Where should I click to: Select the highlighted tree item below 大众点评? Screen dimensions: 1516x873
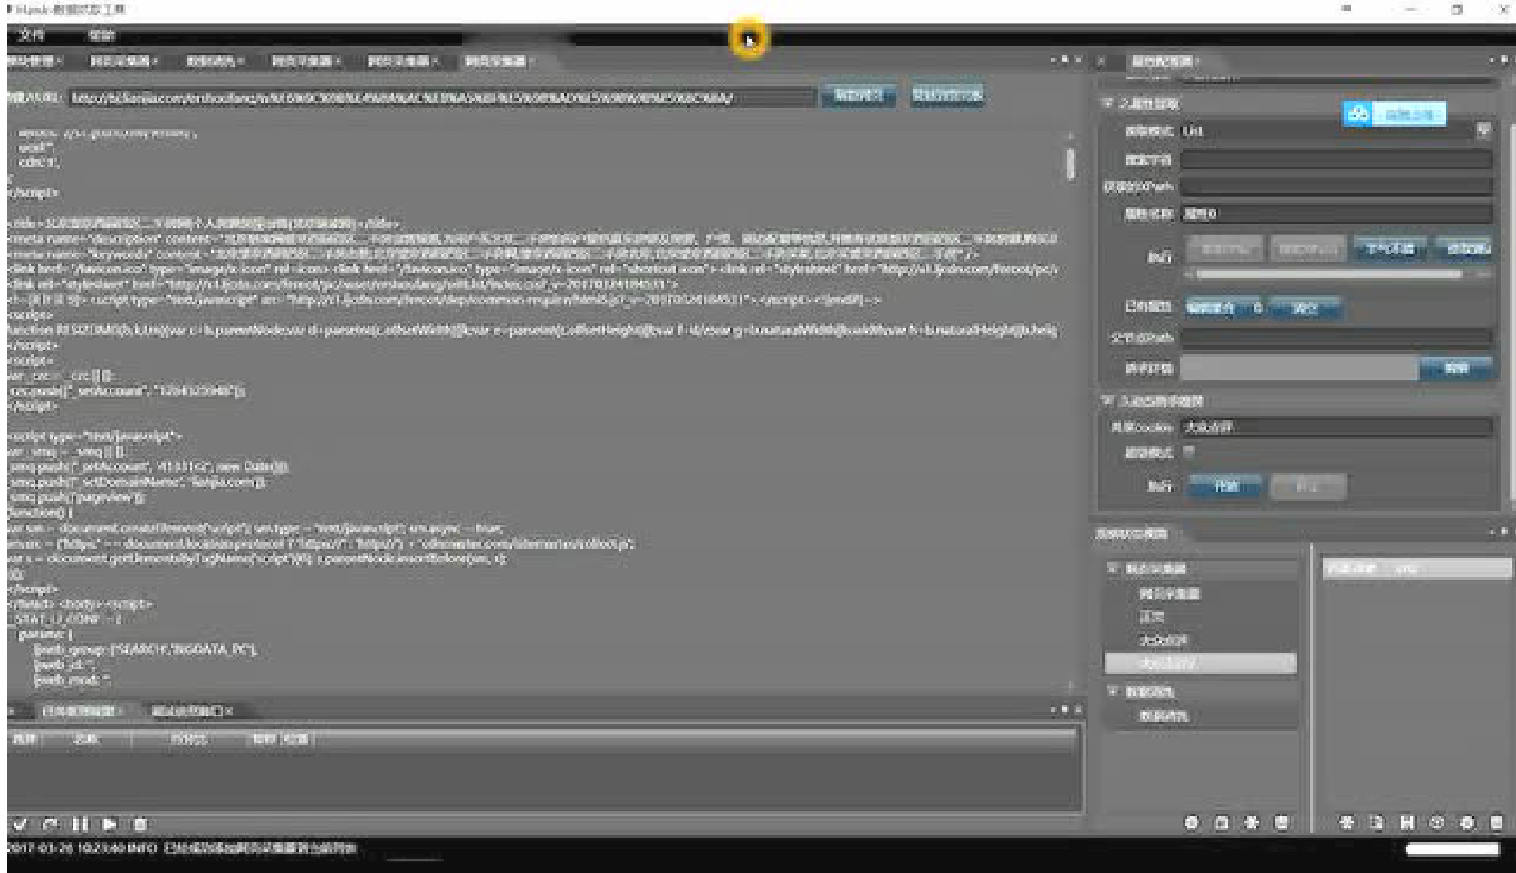(x=1200, y=664)
